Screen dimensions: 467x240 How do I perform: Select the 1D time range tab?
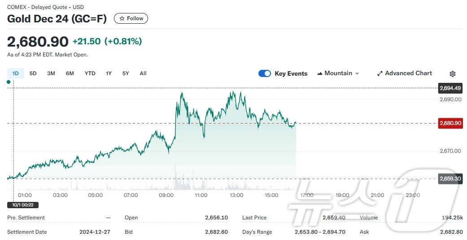click(16, 73)
